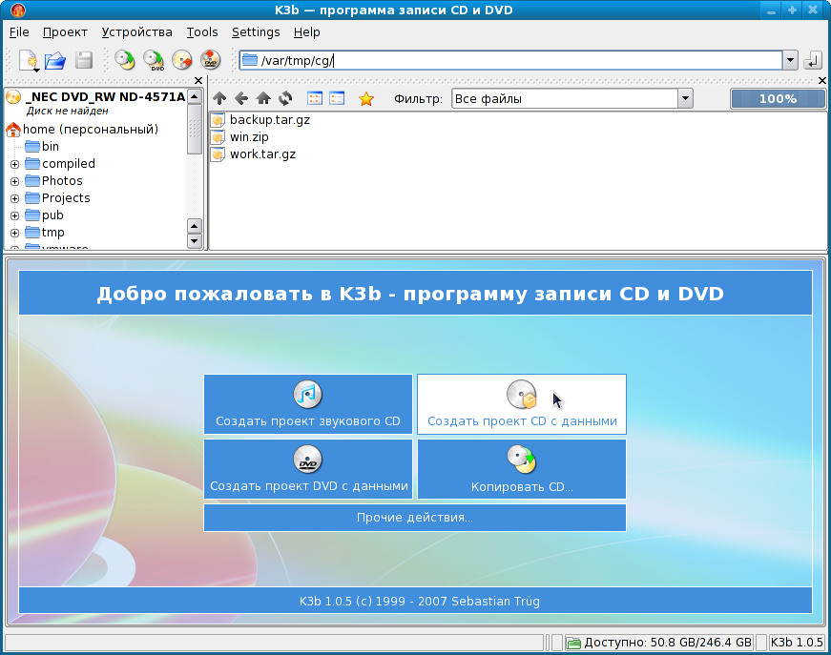
Task: Click 'Прочие действия...' button
Action: tap(415, 518)
